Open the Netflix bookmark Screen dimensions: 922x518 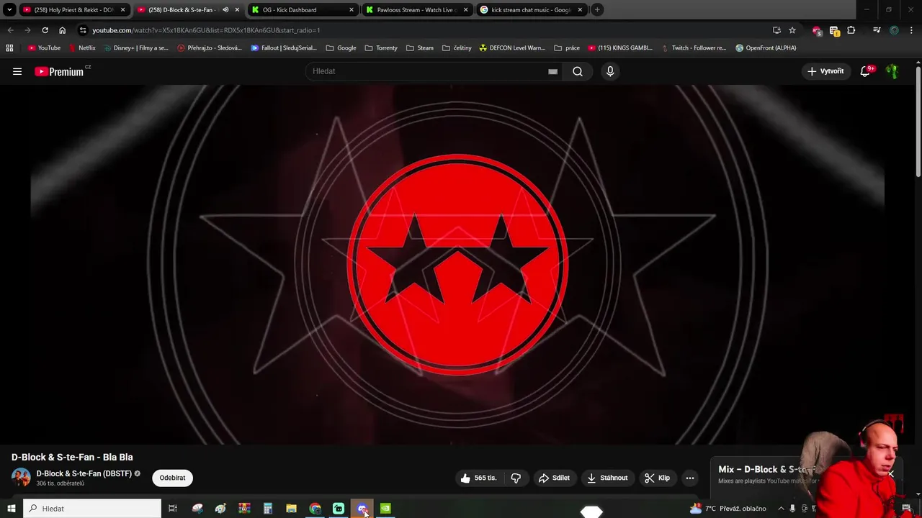click(82, 48)
